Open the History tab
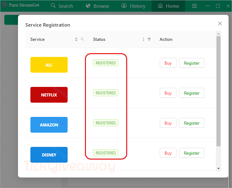This screenshot has height=188, width=232. (133, 6)
